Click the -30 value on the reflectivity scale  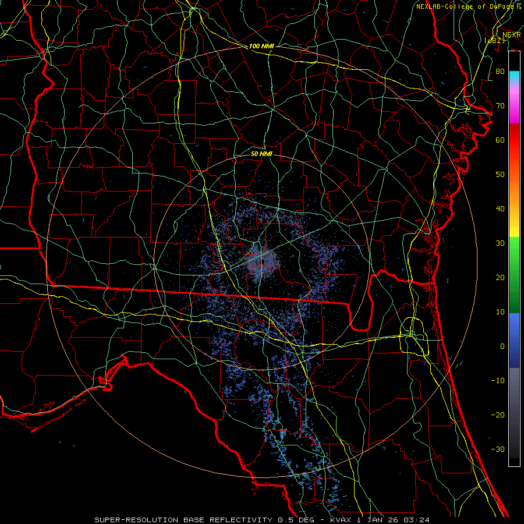(498, 449)
